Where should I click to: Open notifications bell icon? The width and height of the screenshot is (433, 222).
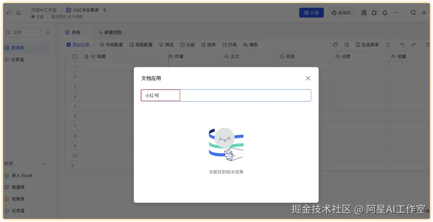384,13
